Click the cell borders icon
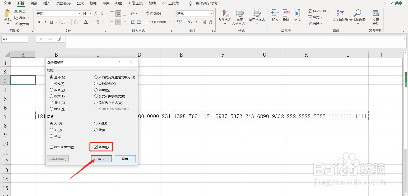 63,22
